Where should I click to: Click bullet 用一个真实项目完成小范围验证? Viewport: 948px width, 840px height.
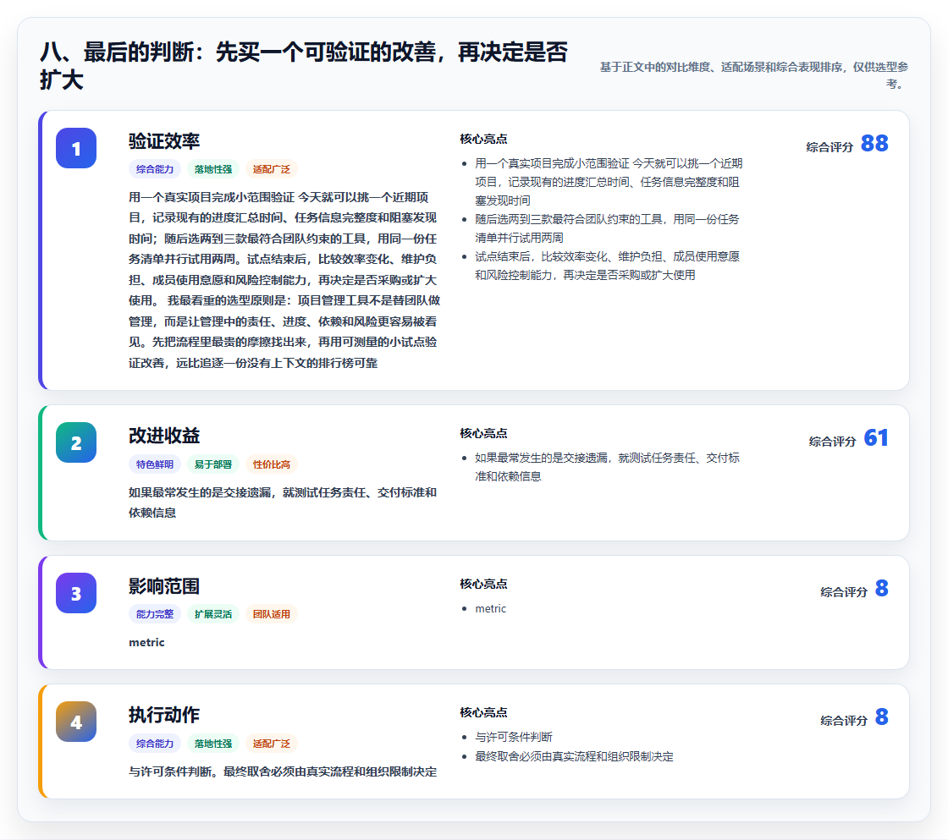[609, 182]
